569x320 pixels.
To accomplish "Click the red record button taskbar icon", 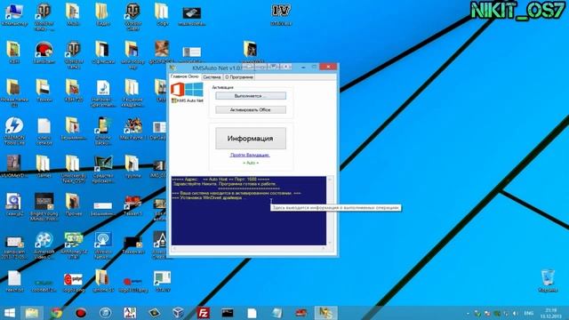I will (x=81, y=313).
